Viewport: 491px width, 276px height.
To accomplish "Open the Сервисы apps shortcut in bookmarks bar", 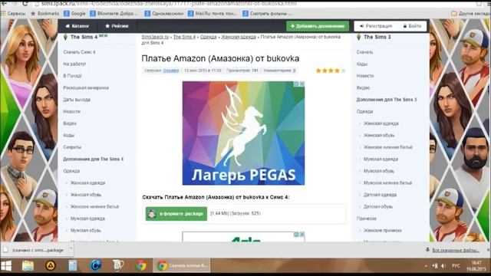I will pos(13,14).
